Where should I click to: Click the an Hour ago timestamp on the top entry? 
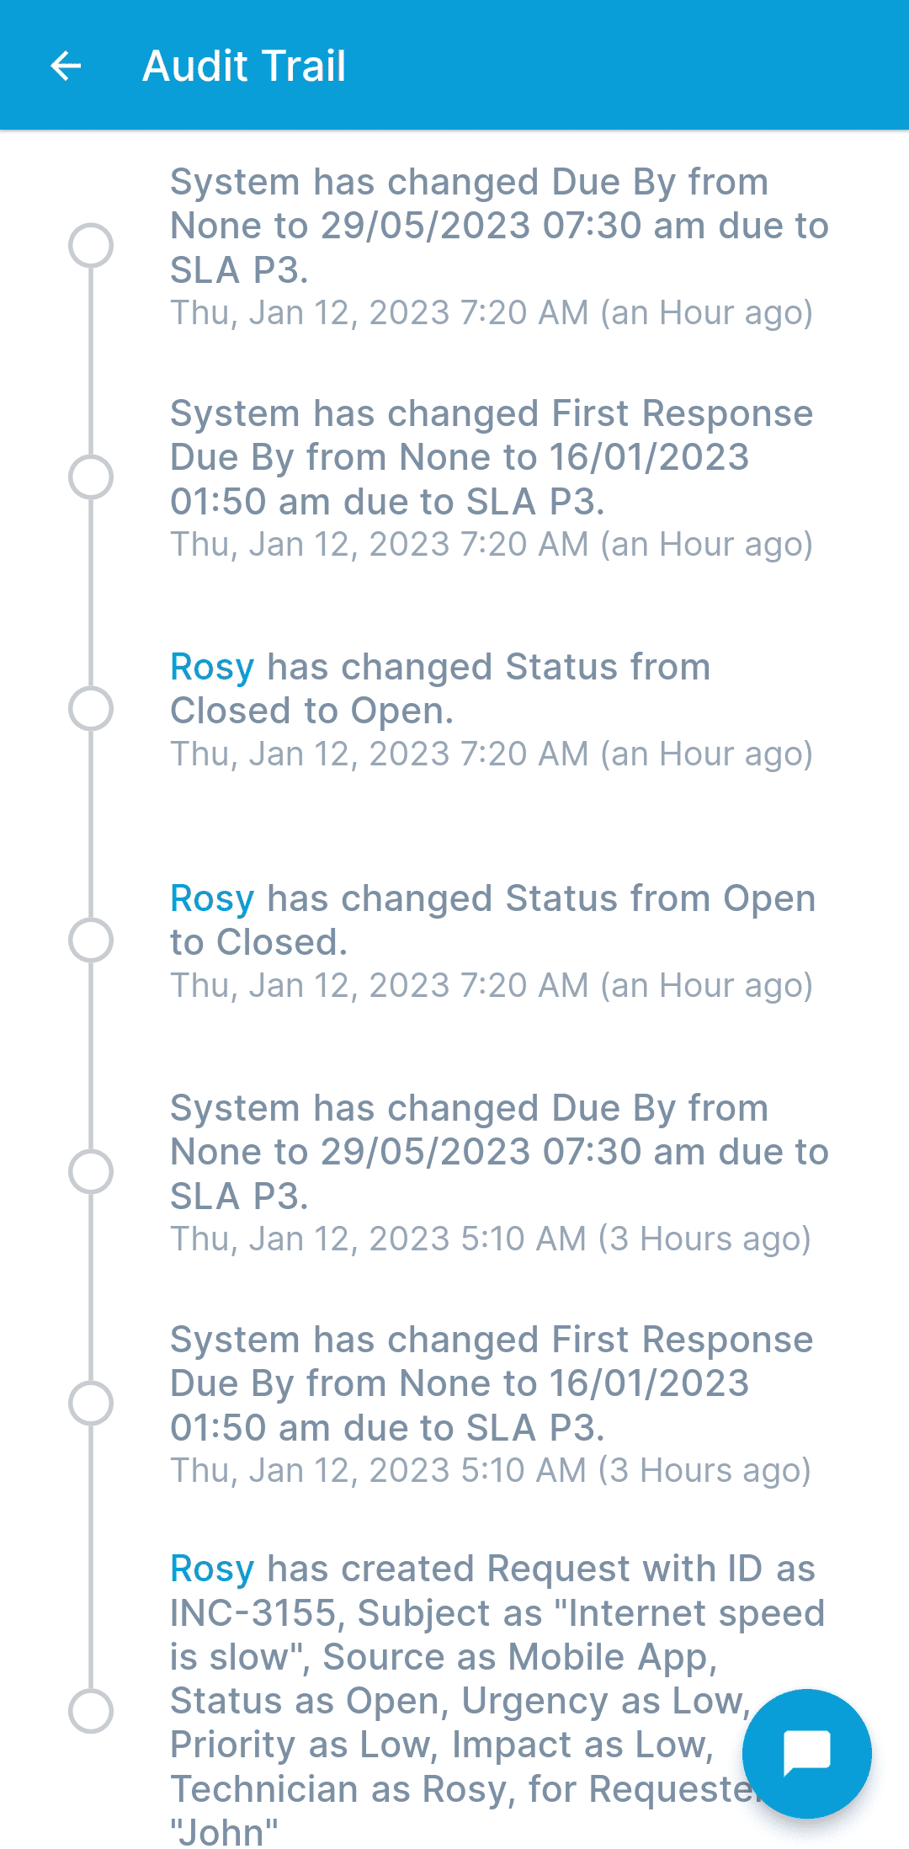pyautogui.click(x=491, y=312)
